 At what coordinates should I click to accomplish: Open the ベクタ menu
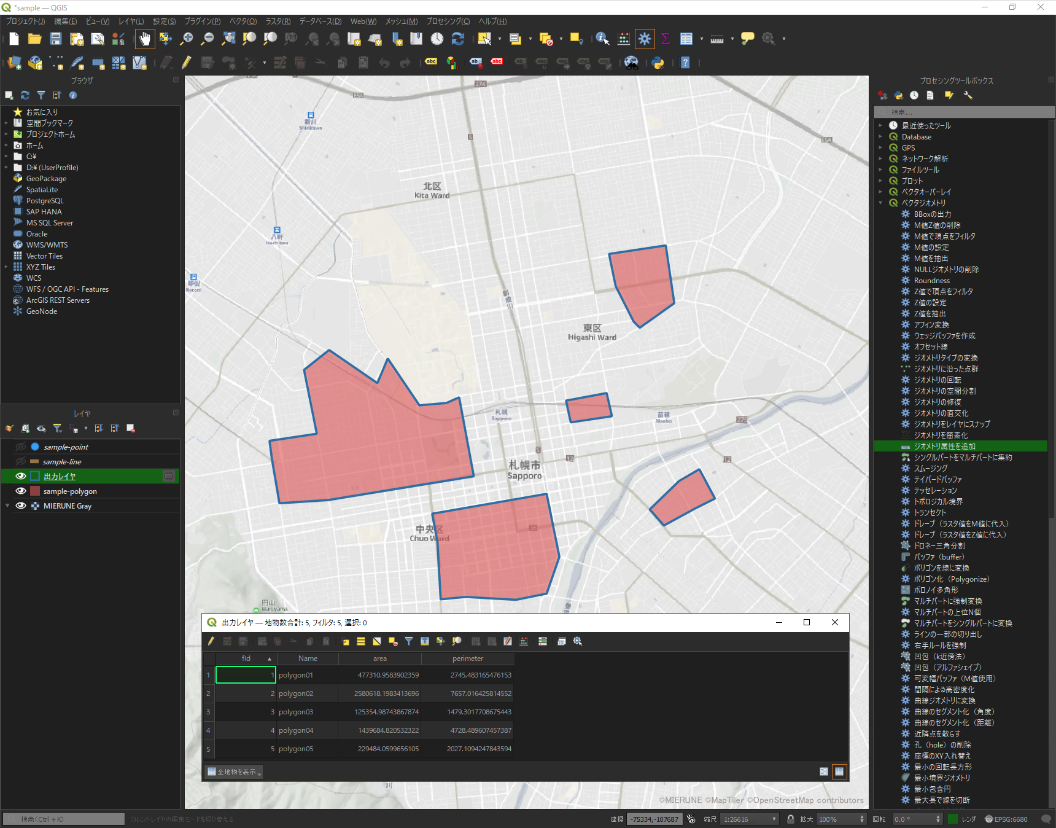243,21
